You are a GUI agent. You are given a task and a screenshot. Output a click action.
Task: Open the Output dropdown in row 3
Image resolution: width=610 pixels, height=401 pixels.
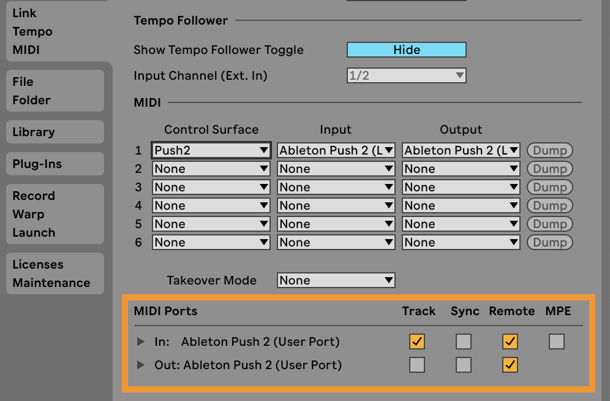click(x=461, y=187)
